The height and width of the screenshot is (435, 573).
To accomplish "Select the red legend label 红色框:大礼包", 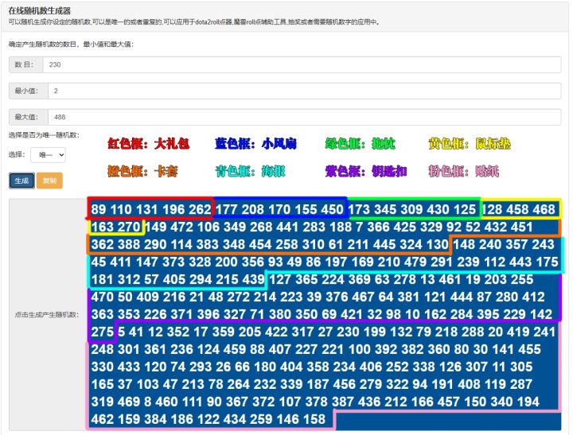I will pyautogui.click(x=149, y=143).
